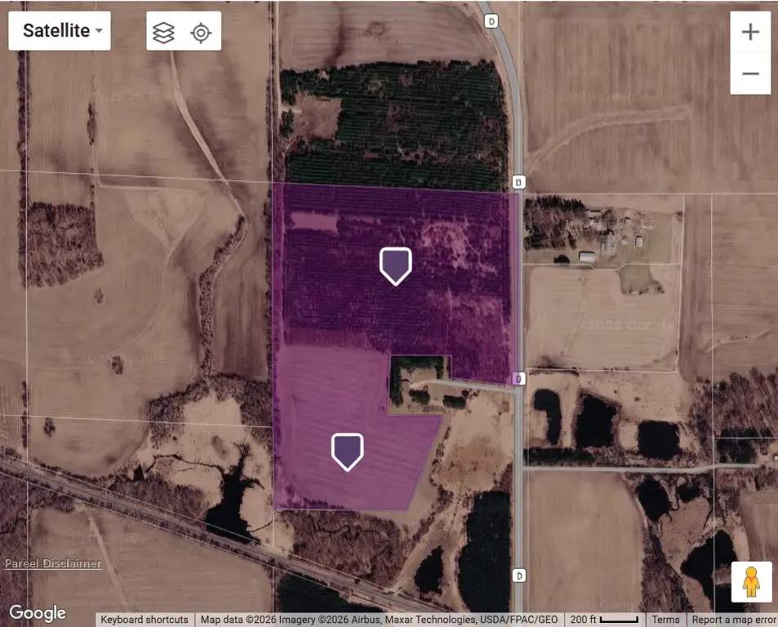This screenshot has width=778, height=627.
Task: Click the D road shield at parcel corner
Action: click(x=518, y=182)
